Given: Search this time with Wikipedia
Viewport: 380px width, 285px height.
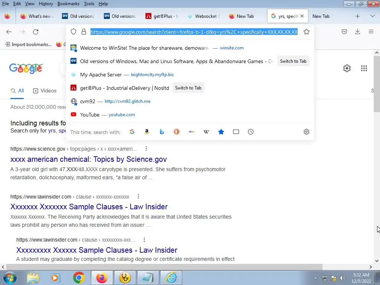Looking at the screenshot, I should click(x=206, y=132).
